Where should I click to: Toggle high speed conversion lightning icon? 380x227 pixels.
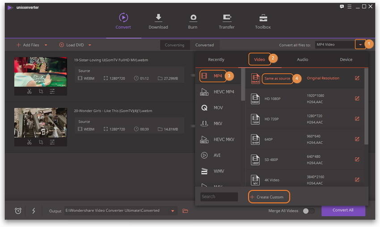34,210
